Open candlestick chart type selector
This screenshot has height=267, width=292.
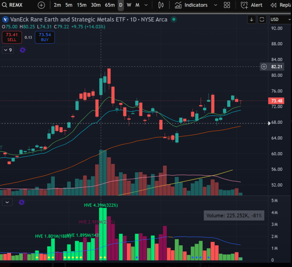[161, 5]
